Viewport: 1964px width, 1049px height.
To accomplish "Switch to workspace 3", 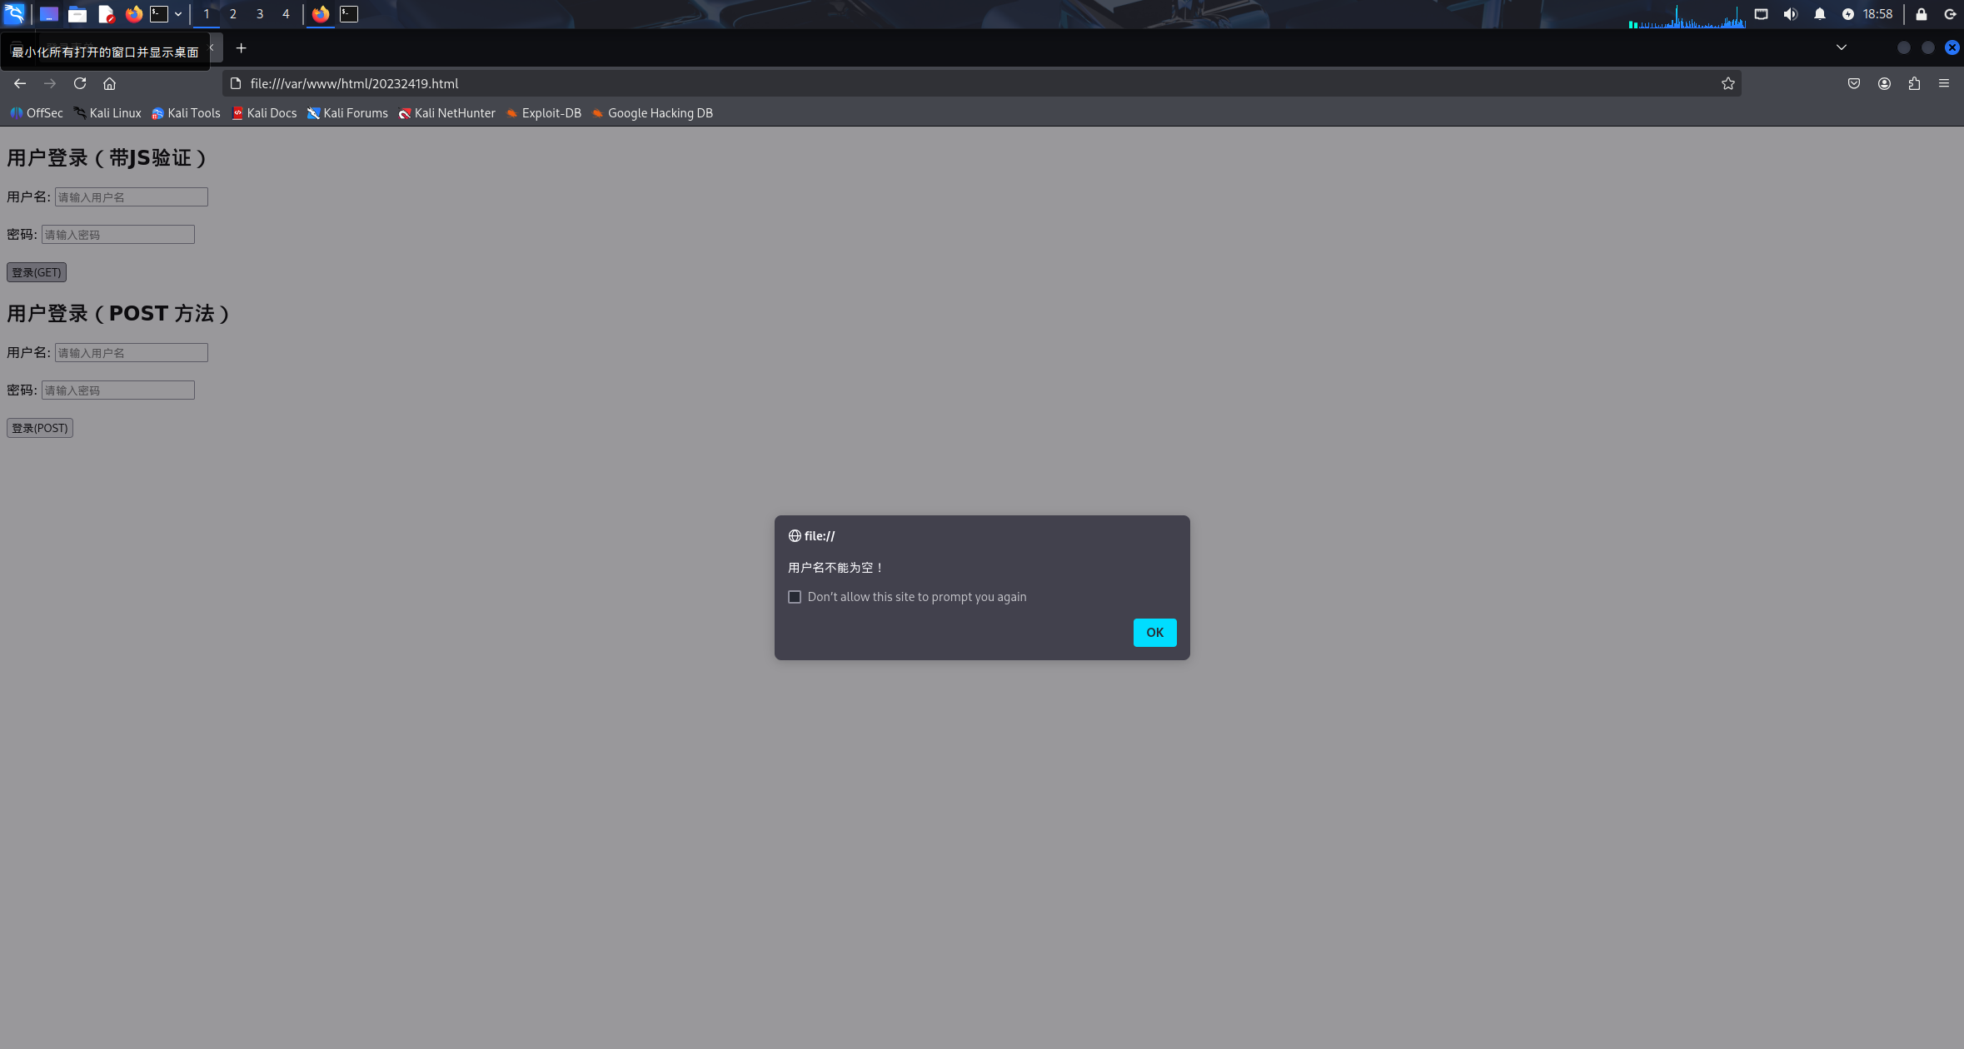I will coord(260,14).
